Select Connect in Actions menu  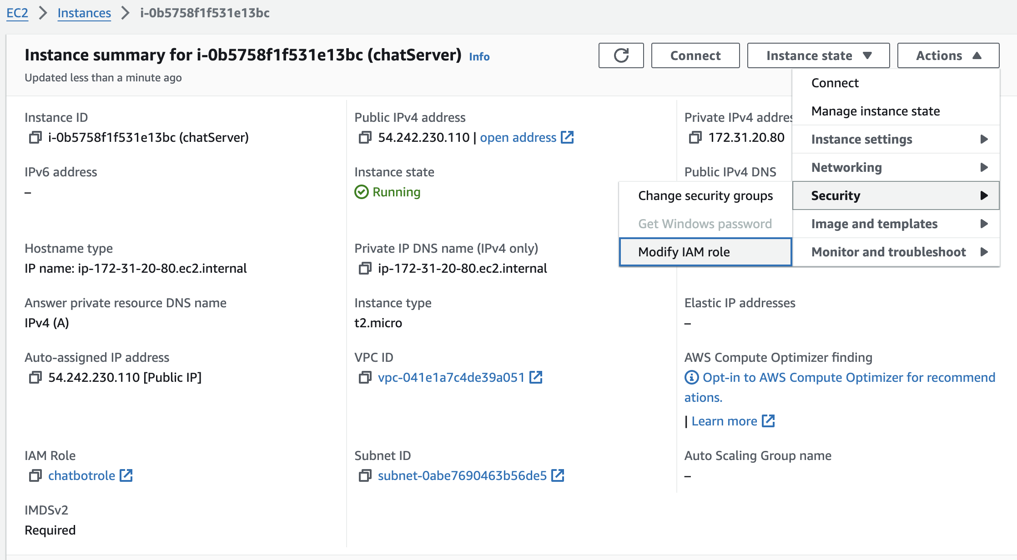click(x=896, y=83)
